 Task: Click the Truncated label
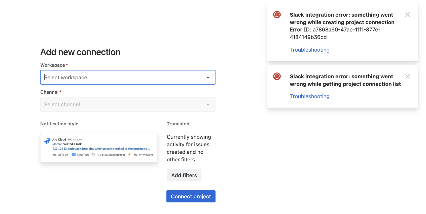pos(178,124)
